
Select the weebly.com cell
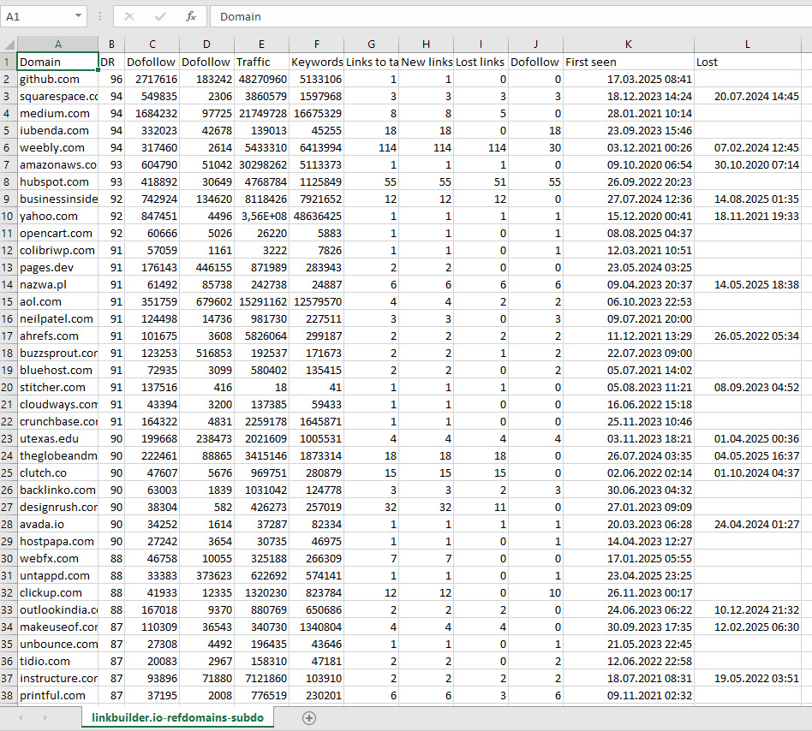[x=58, y=147]
